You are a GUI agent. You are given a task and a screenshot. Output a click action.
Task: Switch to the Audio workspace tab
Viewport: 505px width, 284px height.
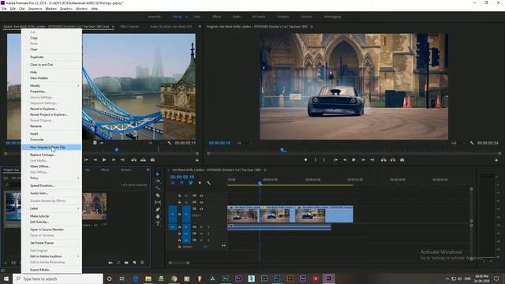pyautogui.click(x=237, y=17)
